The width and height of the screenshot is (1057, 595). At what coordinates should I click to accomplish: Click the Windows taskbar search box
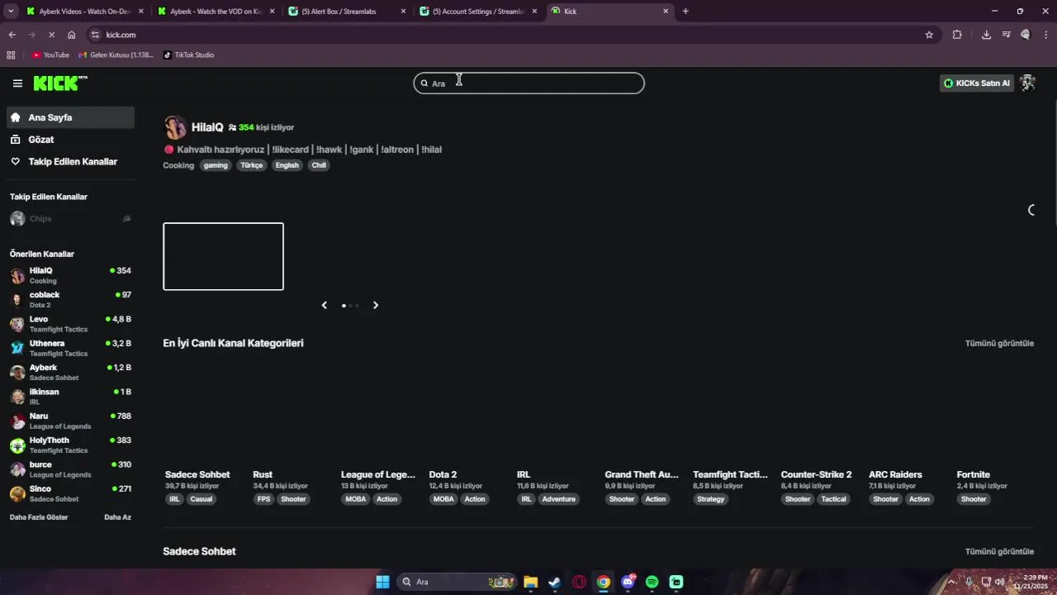pyautogui.click(x=457, y=582)
